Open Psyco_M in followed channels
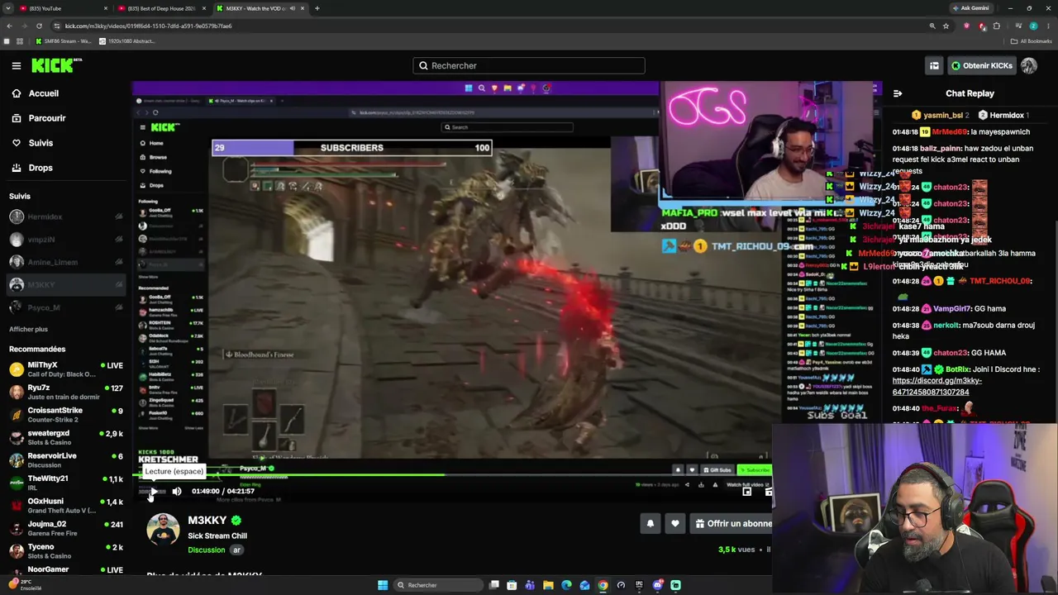 (x=66, y=307)
